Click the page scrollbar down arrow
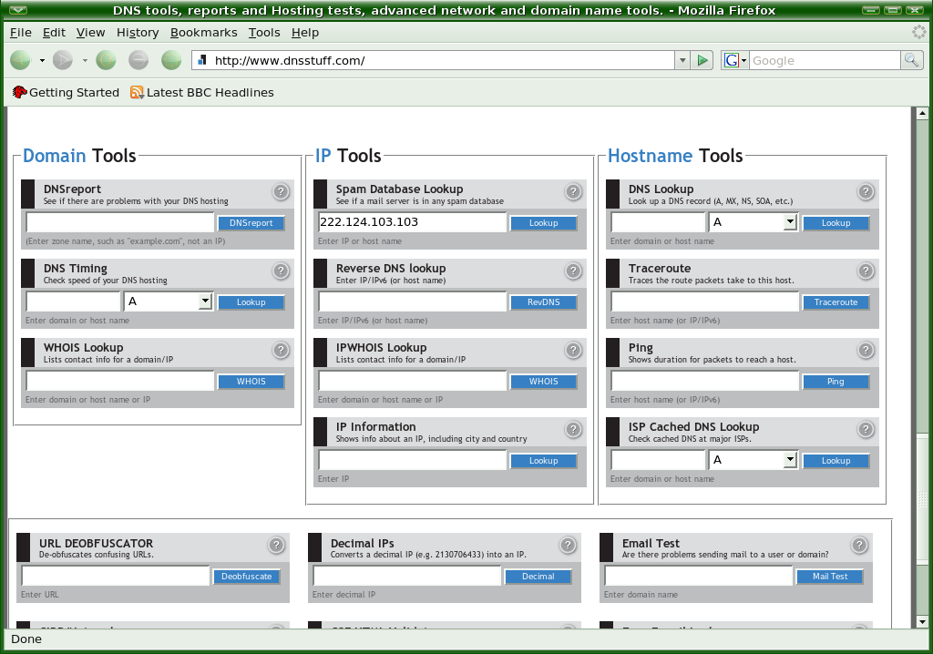This screenshot has height=654, width=933. (922, 622)
